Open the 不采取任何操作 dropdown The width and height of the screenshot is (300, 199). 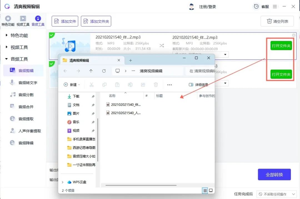pyautogui.click(x=276, y=194)
